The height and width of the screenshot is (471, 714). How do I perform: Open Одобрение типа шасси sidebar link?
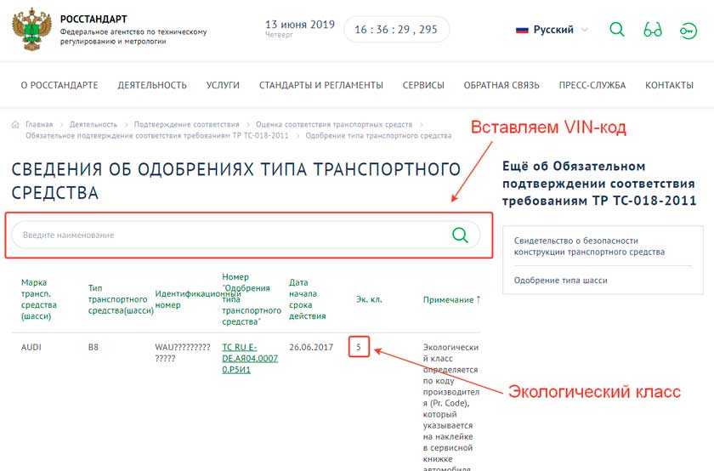560,280
